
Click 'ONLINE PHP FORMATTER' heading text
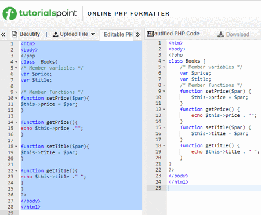(x=128, y=14)
